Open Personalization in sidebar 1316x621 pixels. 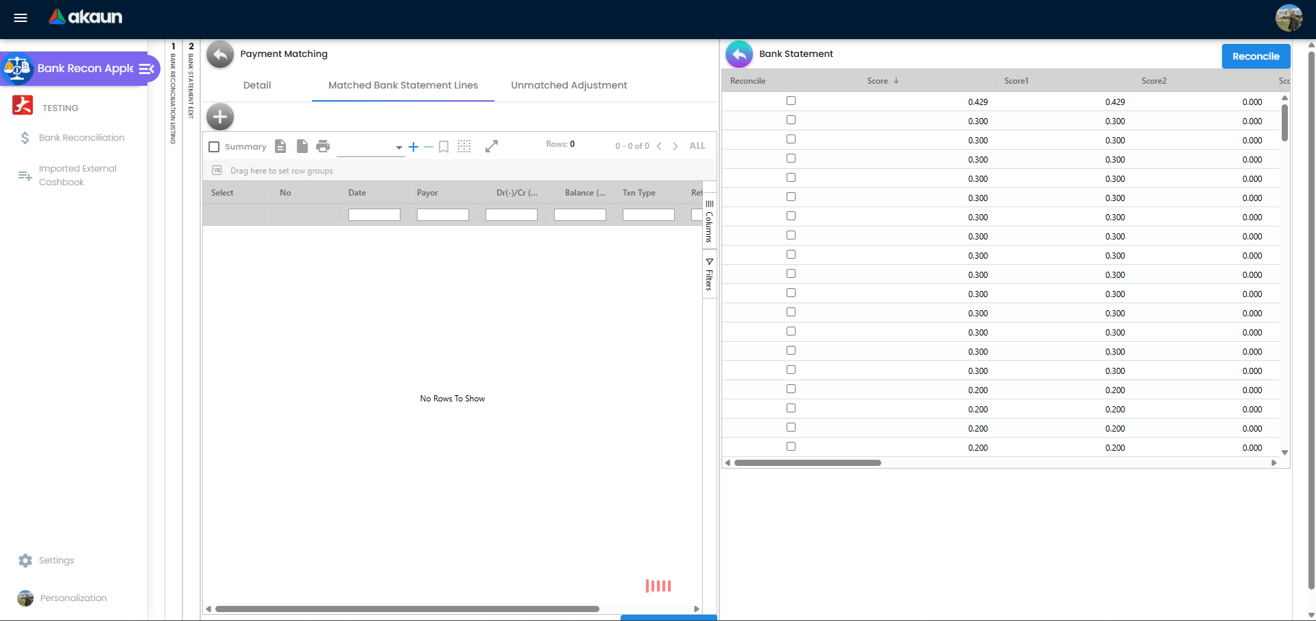(73, 598)
